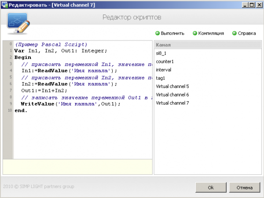Select si8_1 in channel list
The width and height of the screenshot is (264, 198).
click(162, 53)
